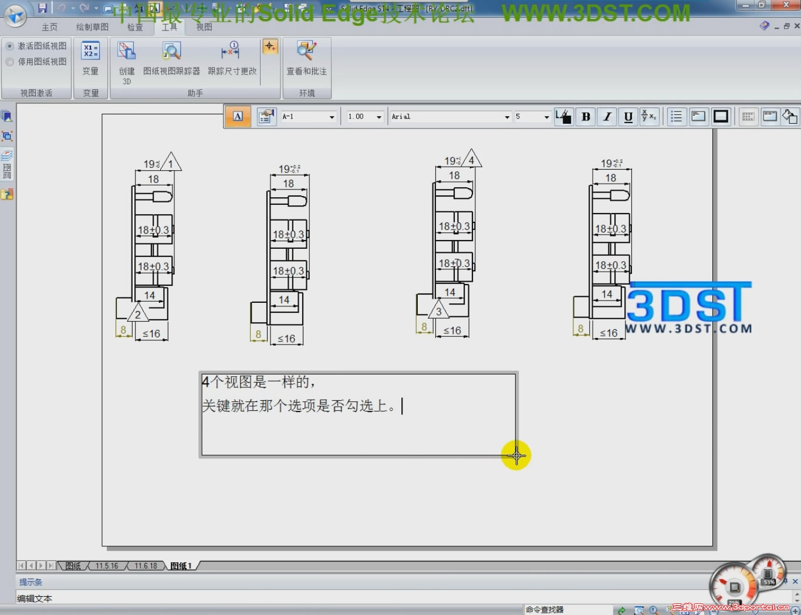Screen dimensions: 801x615
Task: Click the triangle balloon labeled 3
Action: coord(438,310)
